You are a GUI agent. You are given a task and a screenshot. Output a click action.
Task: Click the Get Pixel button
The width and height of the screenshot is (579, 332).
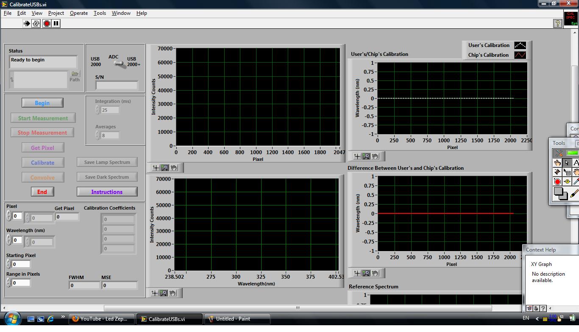point(42,148)
